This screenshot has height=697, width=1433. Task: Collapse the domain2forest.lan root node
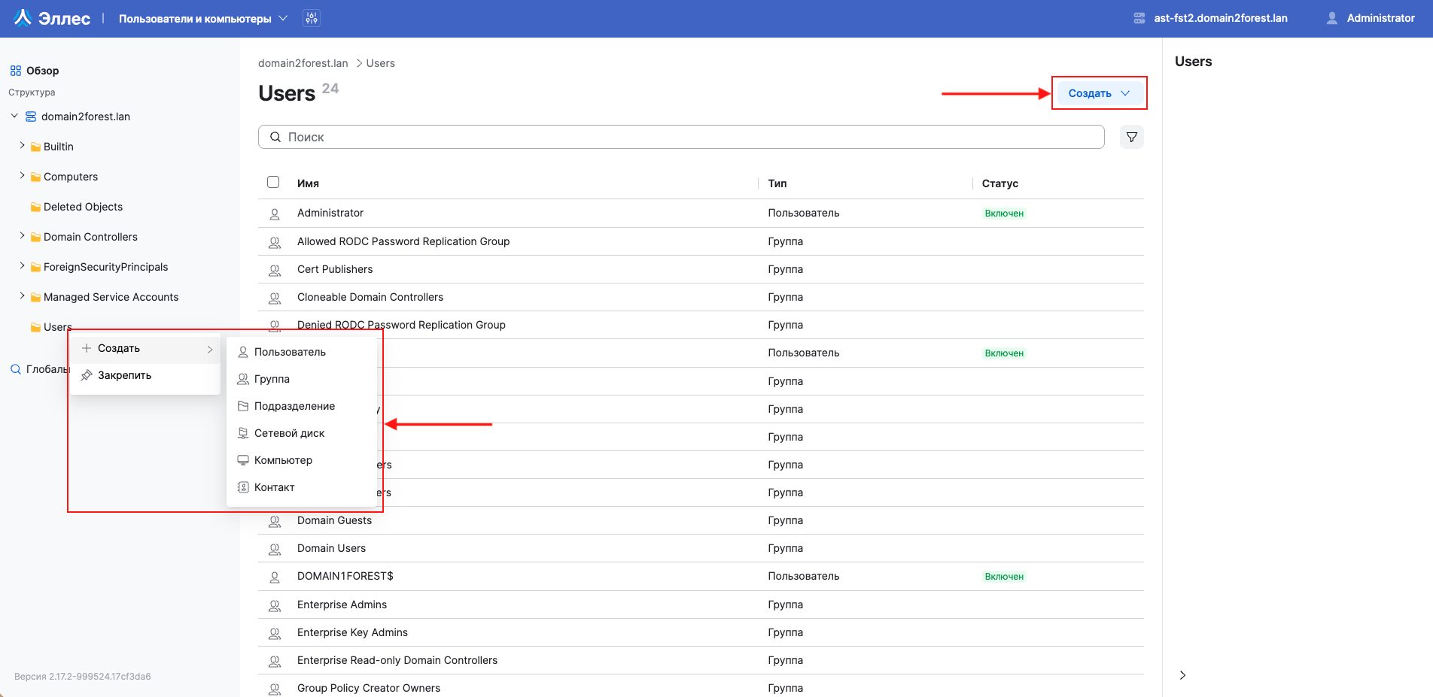(14, 117)
